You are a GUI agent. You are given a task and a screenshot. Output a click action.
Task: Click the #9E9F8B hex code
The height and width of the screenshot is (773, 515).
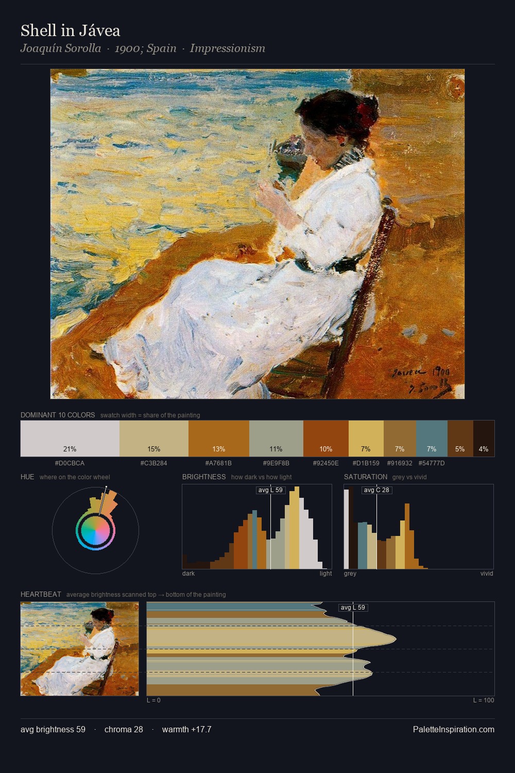coord(276,463)
